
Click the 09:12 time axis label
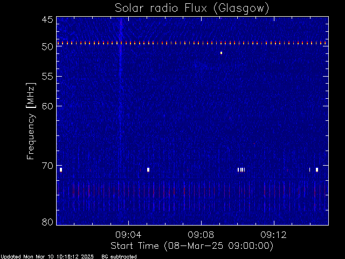click(273, 235)
